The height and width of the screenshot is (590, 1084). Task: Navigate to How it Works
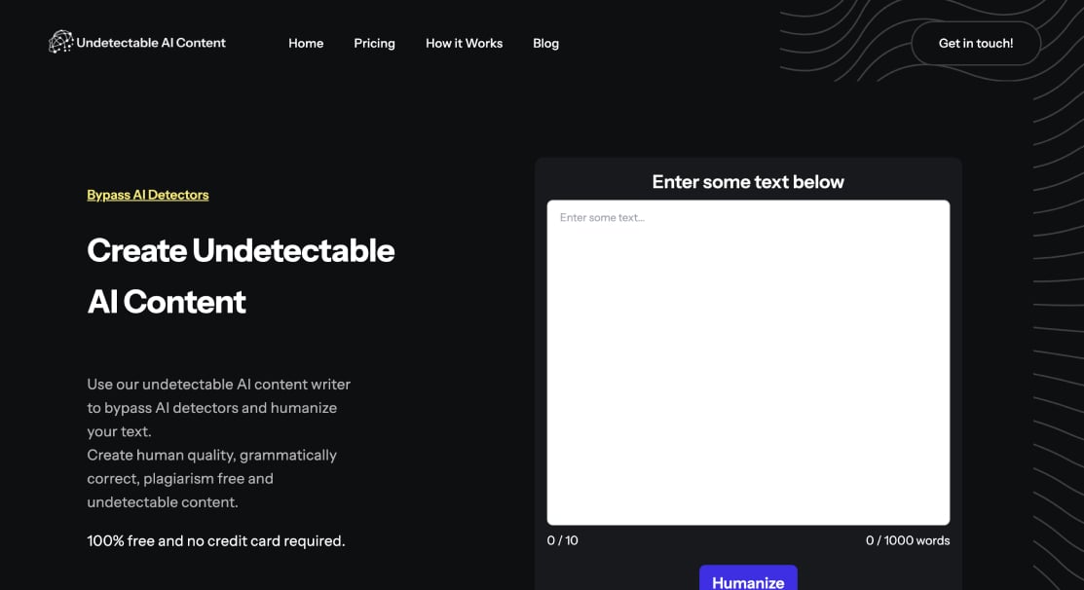coord(464,43)
